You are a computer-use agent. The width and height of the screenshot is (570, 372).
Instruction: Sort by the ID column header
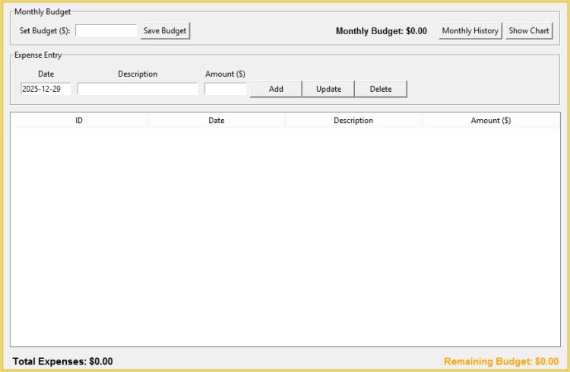(79, 121)
